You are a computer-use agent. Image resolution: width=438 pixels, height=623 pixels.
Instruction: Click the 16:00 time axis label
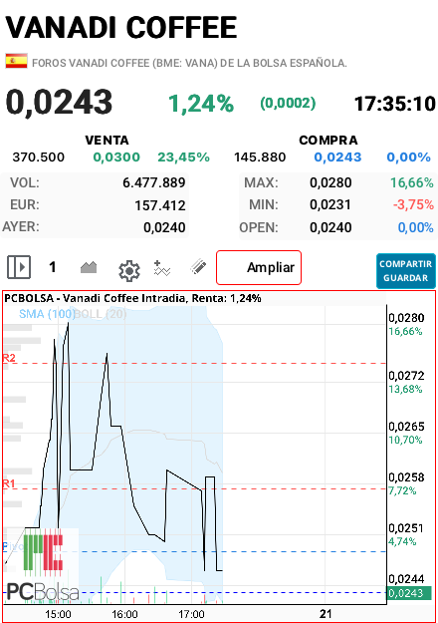tap(125, 614)
